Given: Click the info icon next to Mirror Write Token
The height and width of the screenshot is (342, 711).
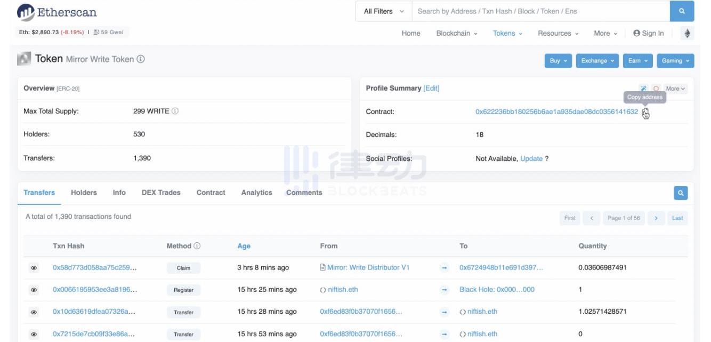Looking at the screenshot, I should pos(141,59).
